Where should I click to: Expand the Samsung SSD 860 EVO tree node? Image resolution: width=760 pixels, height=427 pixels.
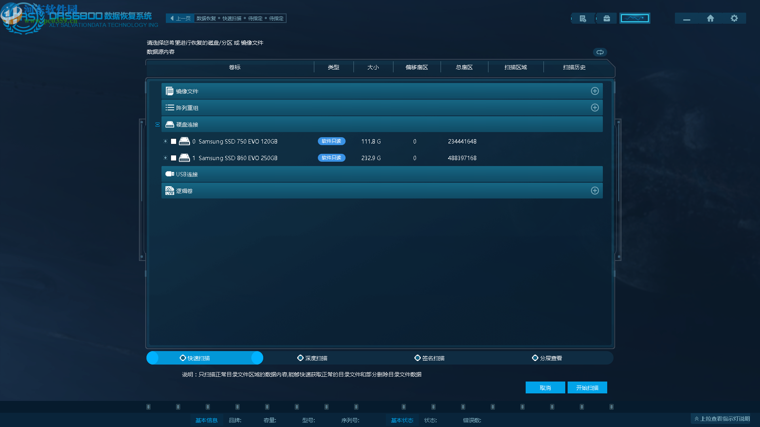[165, 158]
